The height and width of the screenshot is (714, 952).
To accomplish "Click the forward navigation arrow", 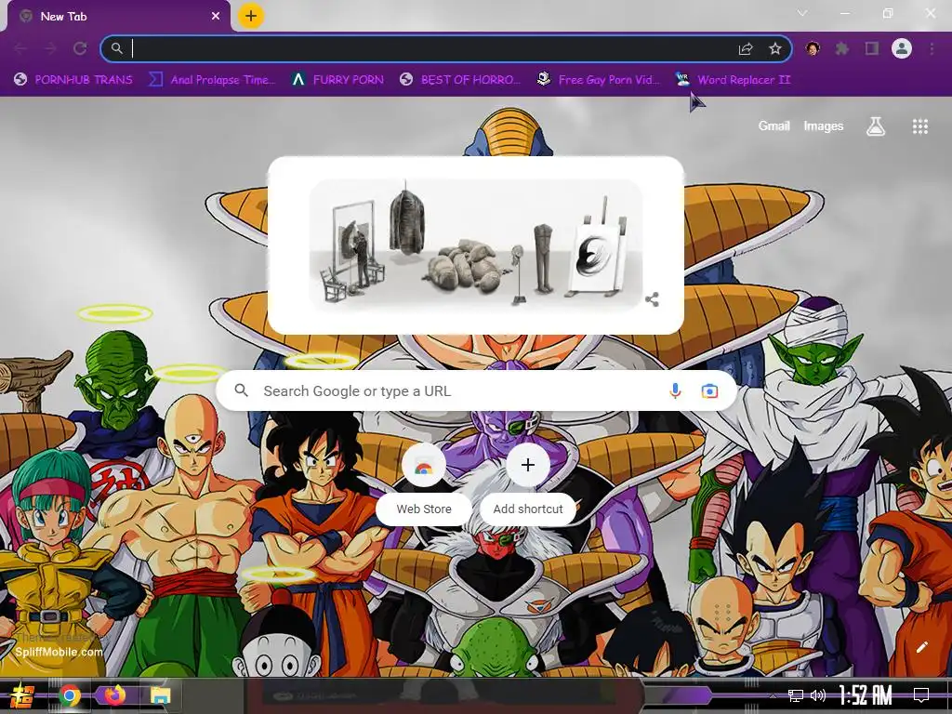I will click(x=50, y=48).
